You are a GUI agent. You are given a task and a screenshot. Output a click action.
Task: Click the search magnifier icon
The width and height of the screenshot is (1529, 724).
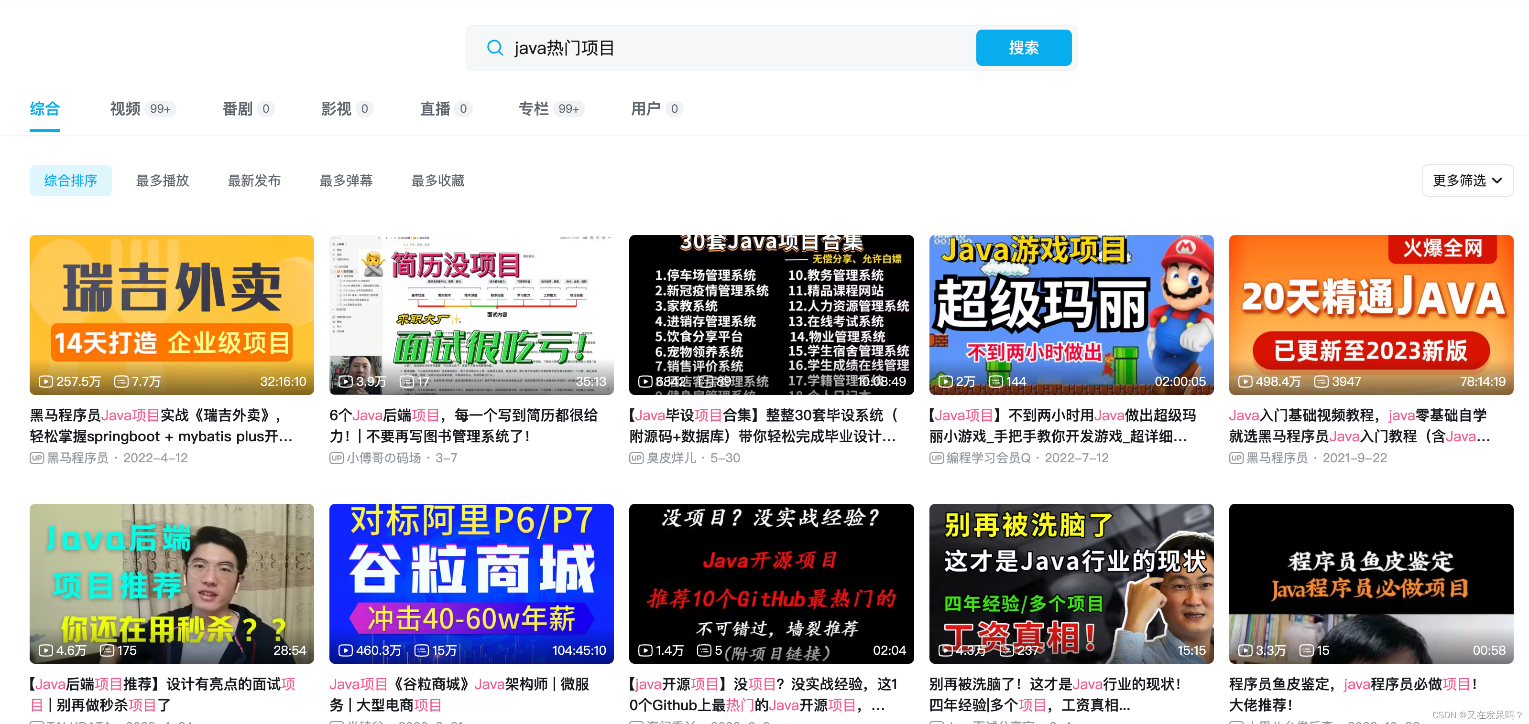point(494,47)
